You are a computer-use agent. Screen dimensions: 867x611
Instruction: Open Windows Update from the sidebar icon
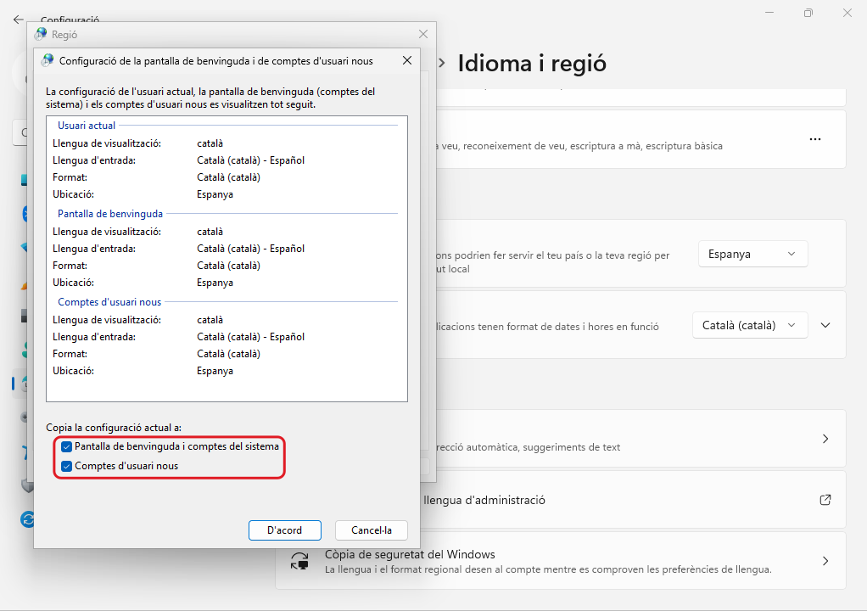(x=28, y=519)
